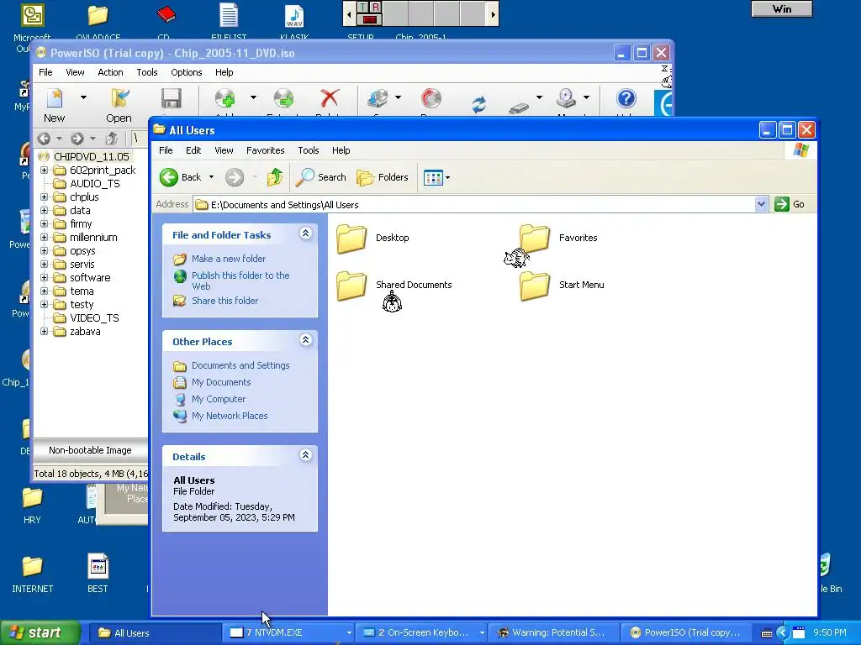The height and width of the screenshot is (645, 861).
Task: Expand the zabava folder node
Action: click(x=44, y=331)
